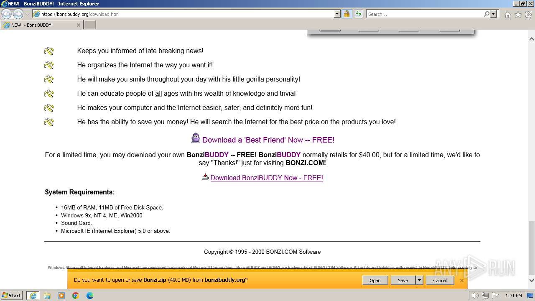Screen dimensions: 535x301
Task: Expand the Save options dropdown arrow
Action: (419, 281)
